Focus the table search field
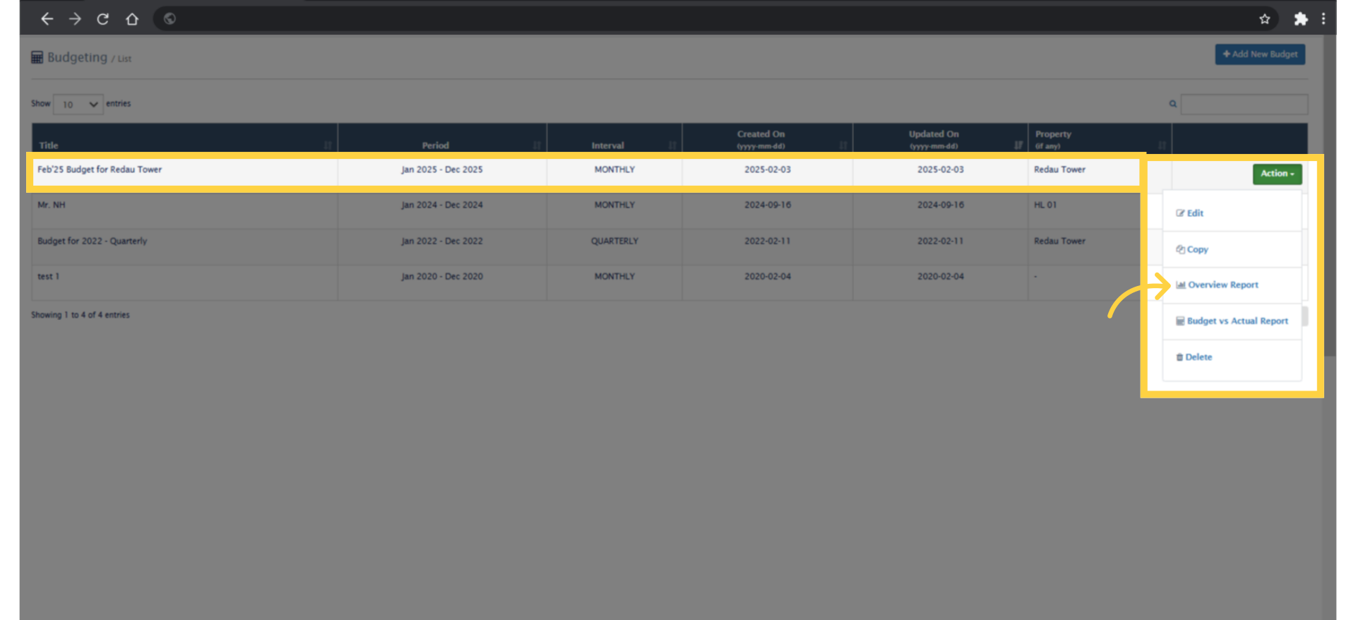 click(1244, 105)
